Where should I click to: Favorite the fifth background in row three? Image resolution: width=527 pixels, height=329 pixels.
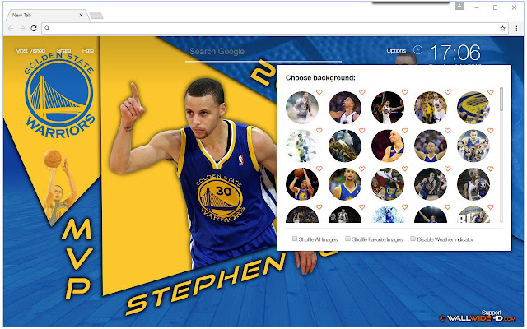coord(491,169)
